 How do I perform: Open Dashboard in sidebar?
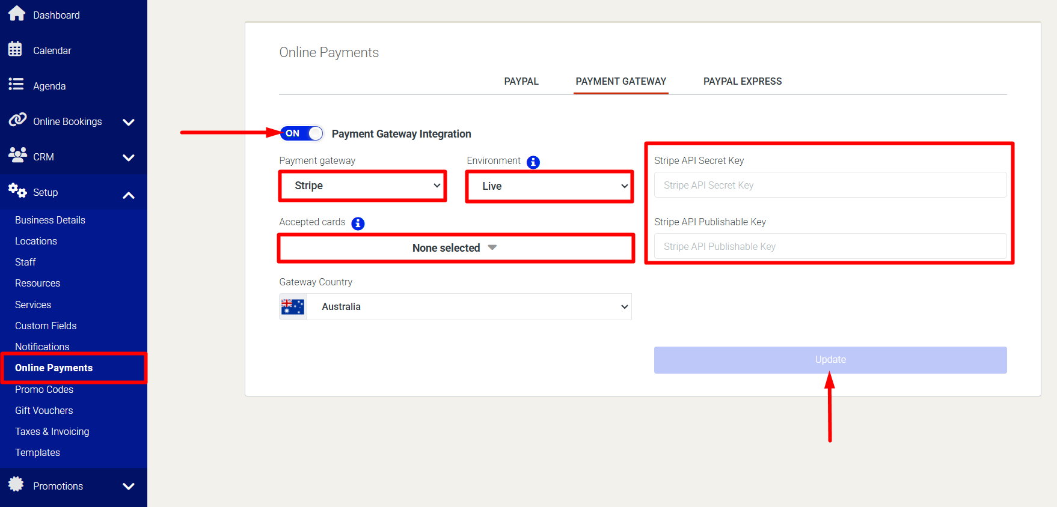57,15
